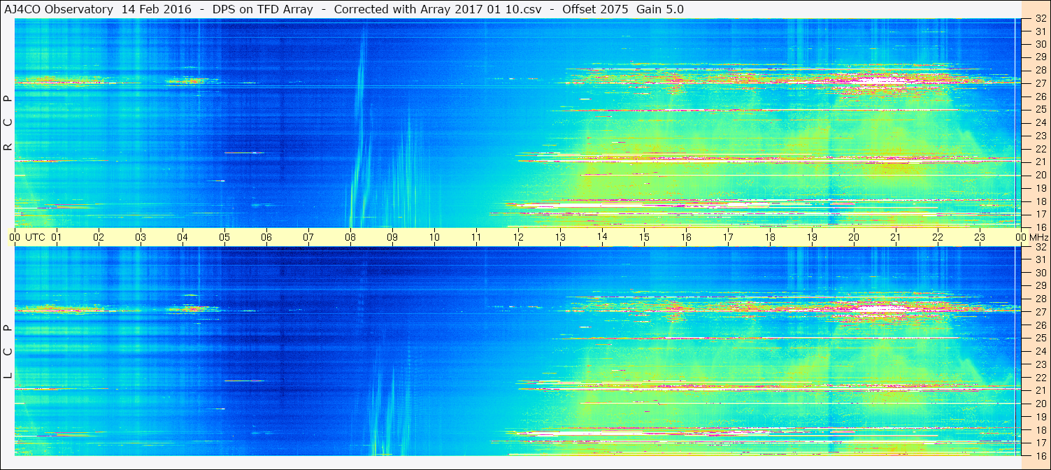Click the 04 hour time marker

pyautogui.click(x=183, y=237)
